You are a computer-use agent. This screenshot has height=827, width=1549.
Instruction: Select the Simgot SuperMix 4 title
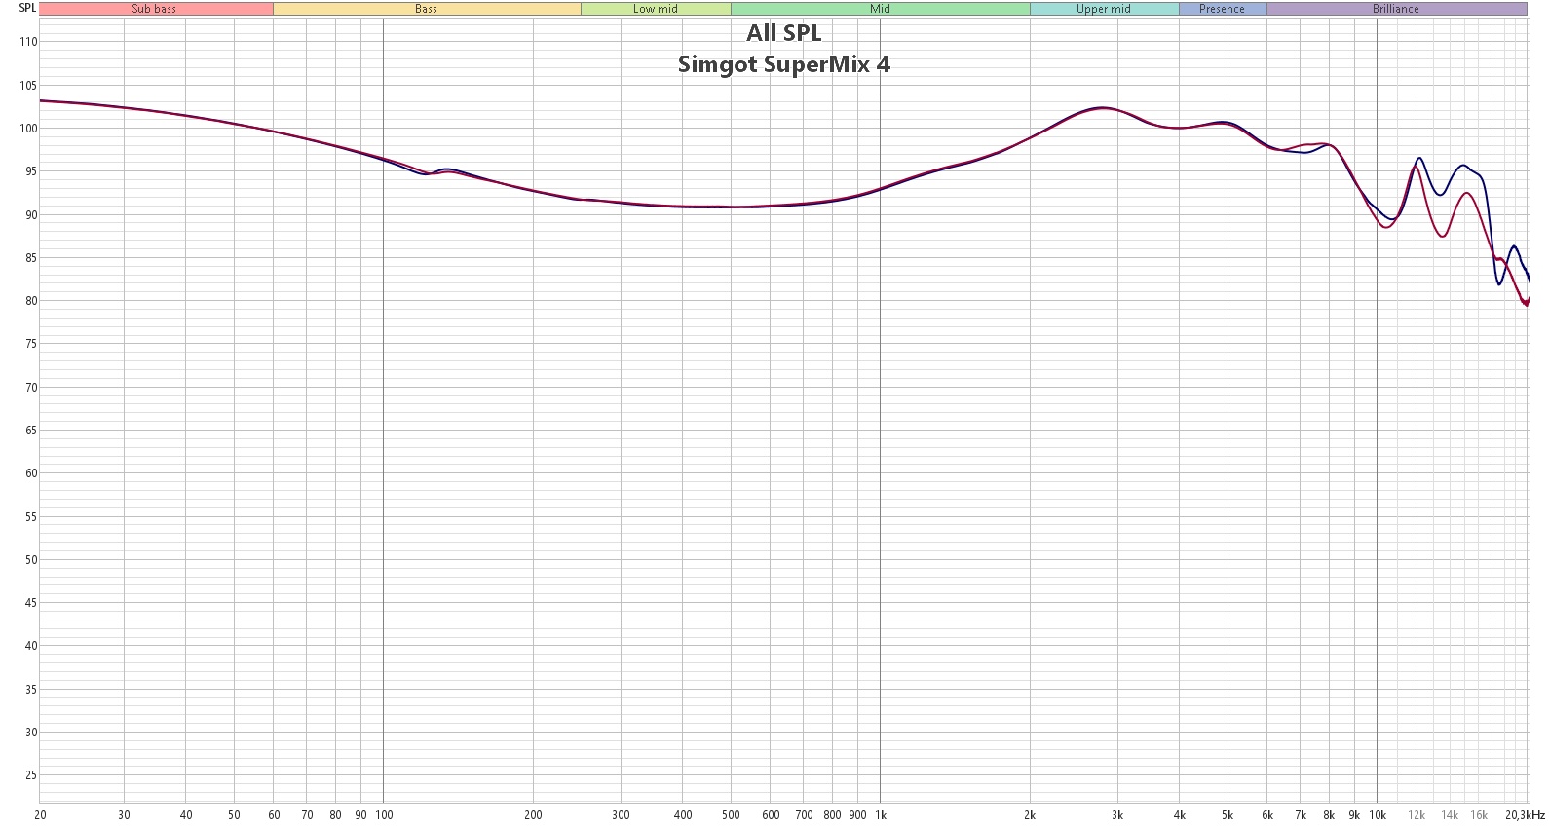[784, 64]
